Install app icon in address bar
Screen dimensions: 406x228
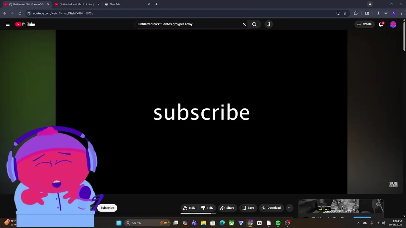(x=338, y=13)
